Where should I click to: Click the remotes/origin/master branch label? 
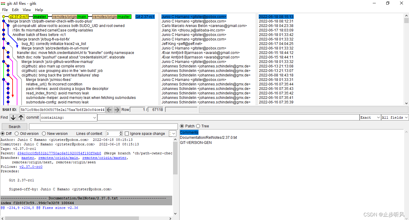[x=111, y=17]
